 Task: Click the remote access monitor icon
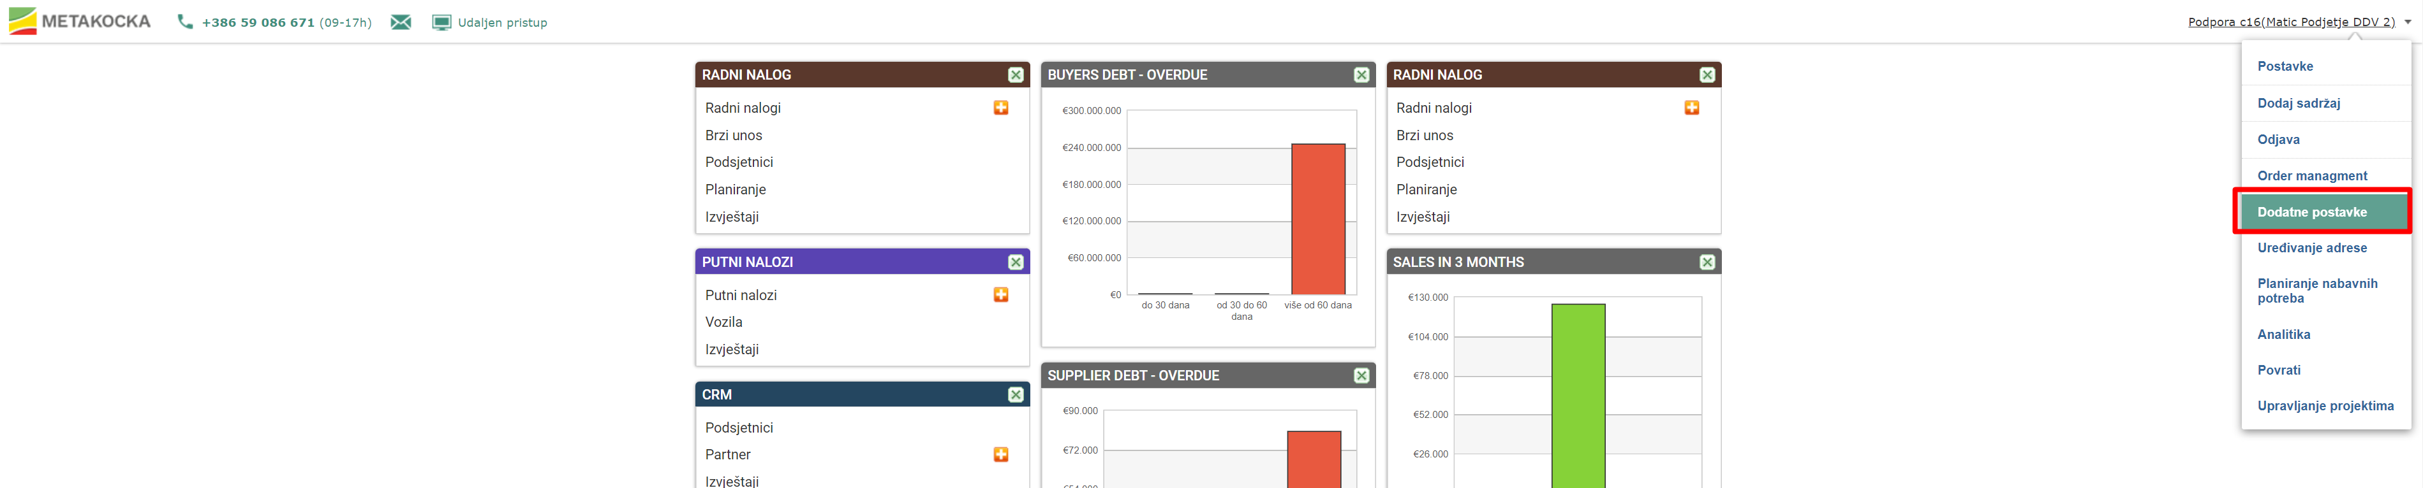(441, 22)
